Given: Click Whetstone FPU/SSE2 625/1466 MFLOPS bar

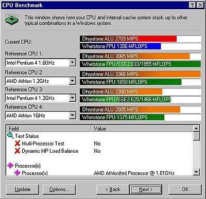Looking at the screenshot, I should click(140, 99).
